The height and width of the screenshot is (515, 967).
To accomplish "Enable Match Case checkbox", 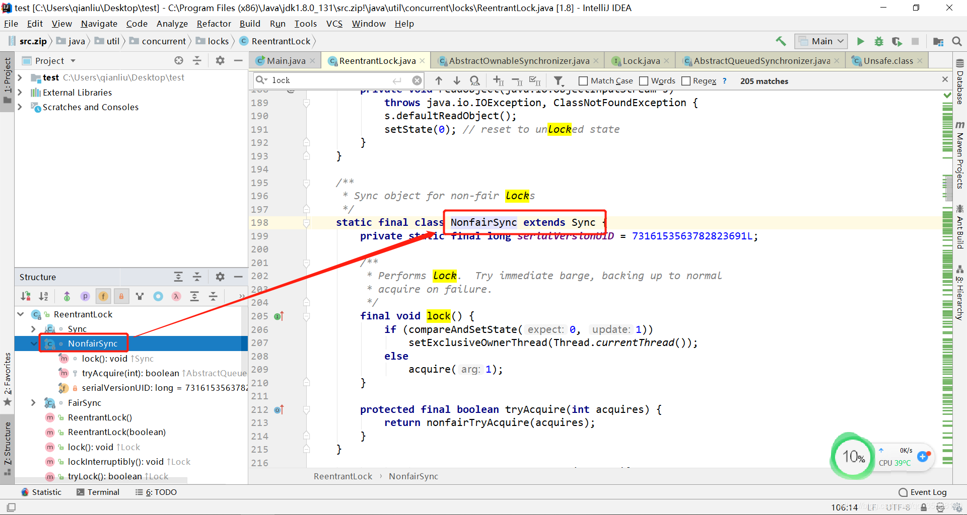I will pyautogui.click(x=583, y=81).
